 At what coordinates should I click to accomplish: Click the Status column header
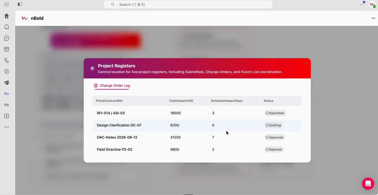coord(268,101)
